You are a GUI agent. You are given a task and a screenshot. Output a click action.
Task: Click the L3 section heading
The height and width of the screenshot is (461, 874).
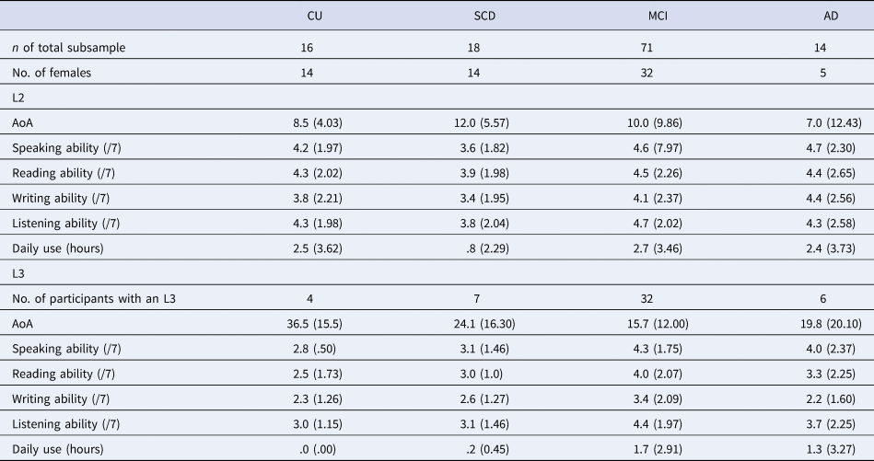click(x=17, y=274)
